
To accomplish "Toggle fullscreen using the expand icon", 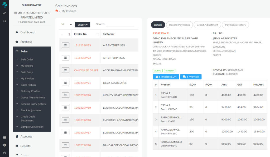I will [4, 21].
